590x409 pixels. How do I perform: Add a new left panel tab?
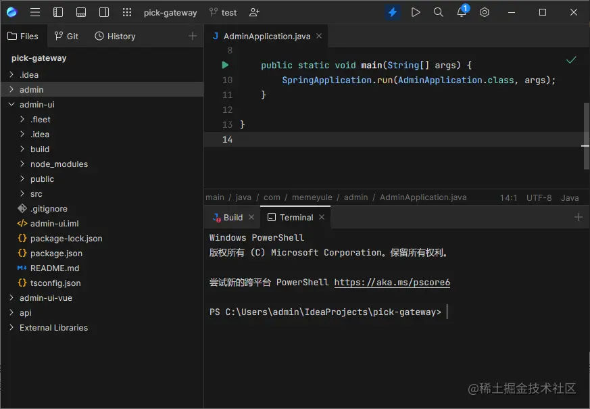[x=193, y=36]
